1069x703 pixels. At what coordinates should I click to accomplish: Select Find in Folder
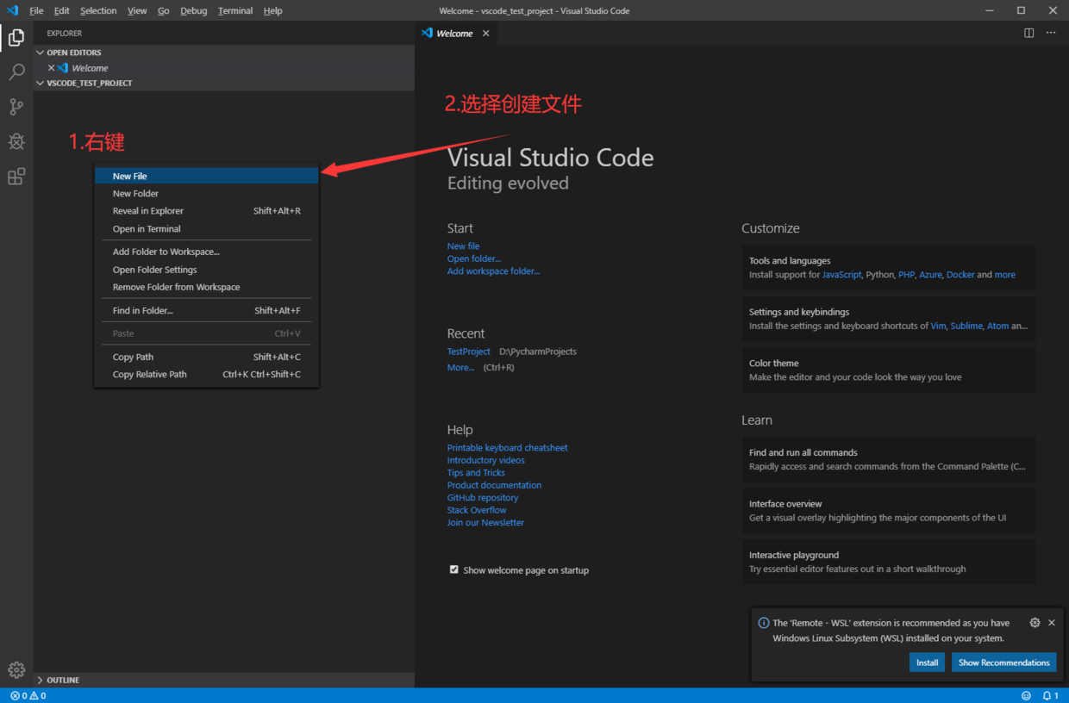[206, 310]
